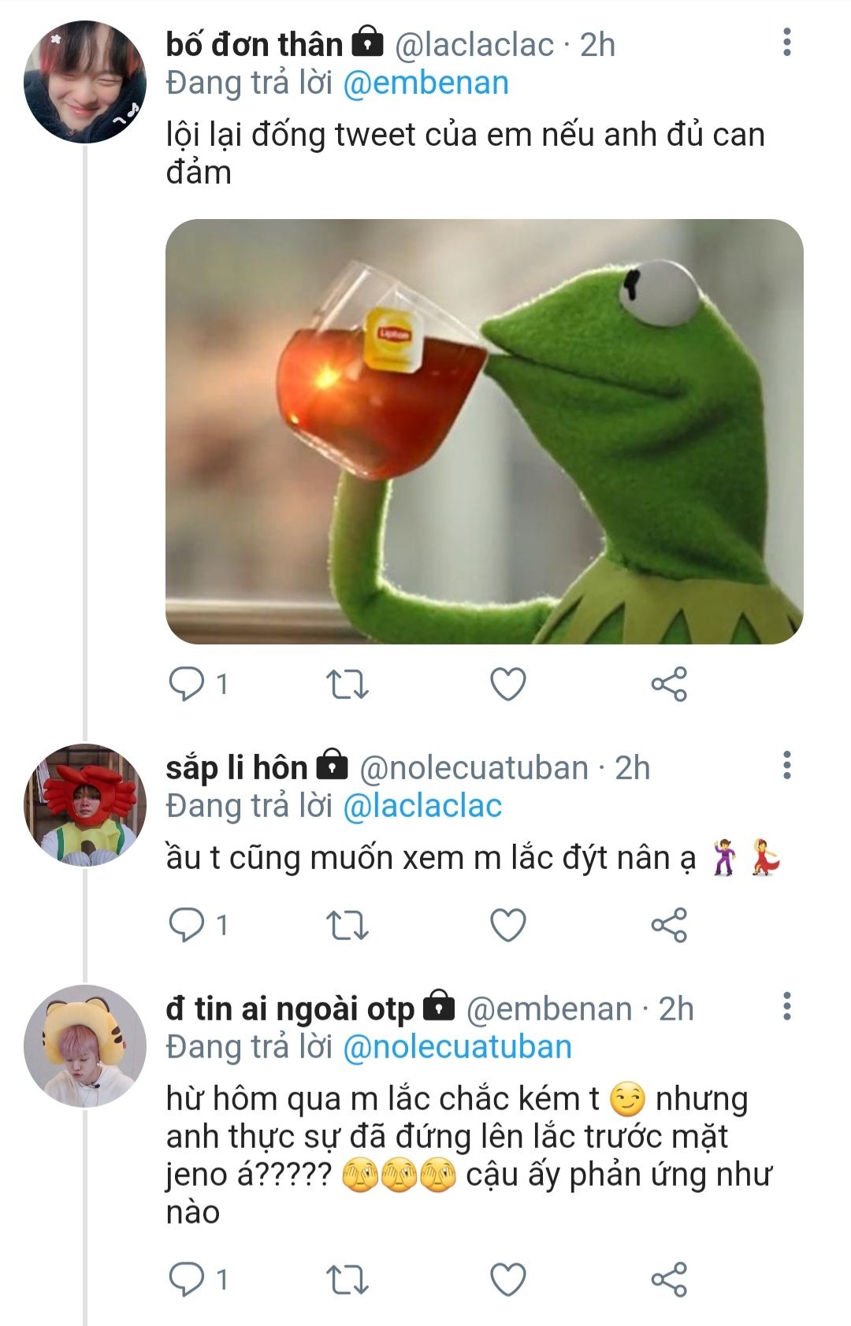Like @nolecuatuban's tweet
Image resolution: width=851 pixels, height=1326 pixels.
click(x=508, y=925)
